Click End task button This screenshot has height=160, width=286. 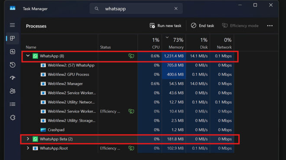point(202,26)
